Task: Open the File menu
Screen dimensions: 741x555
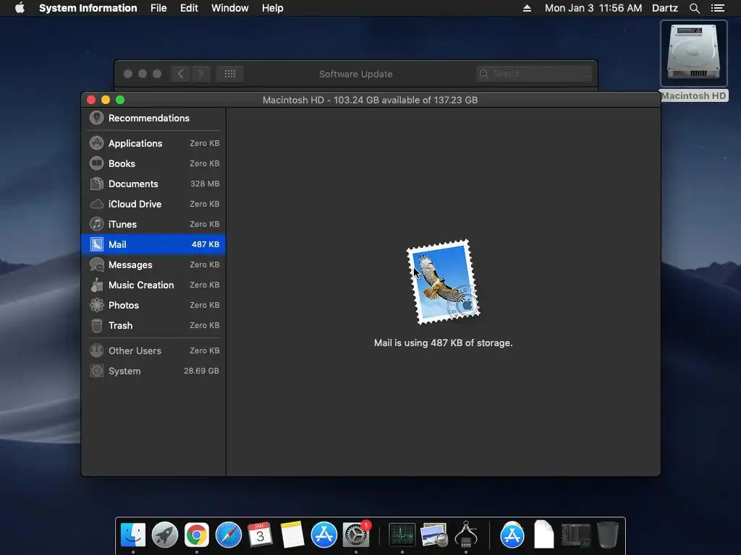Action: (x=158, y=8)
